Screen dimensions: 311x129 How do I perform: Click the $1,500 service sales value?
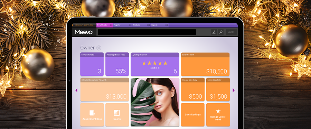[x=219, y=96]
